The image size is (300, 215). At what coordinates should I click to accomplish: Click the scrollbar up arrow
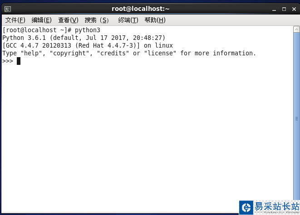click(x=296, y=29)
